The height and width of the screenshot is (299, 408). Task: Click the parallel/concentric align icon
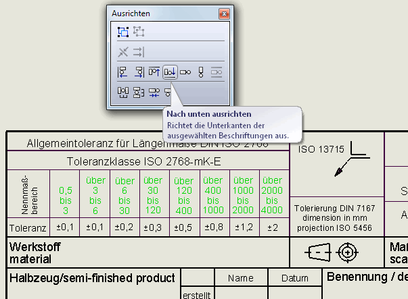click(139, 52)
